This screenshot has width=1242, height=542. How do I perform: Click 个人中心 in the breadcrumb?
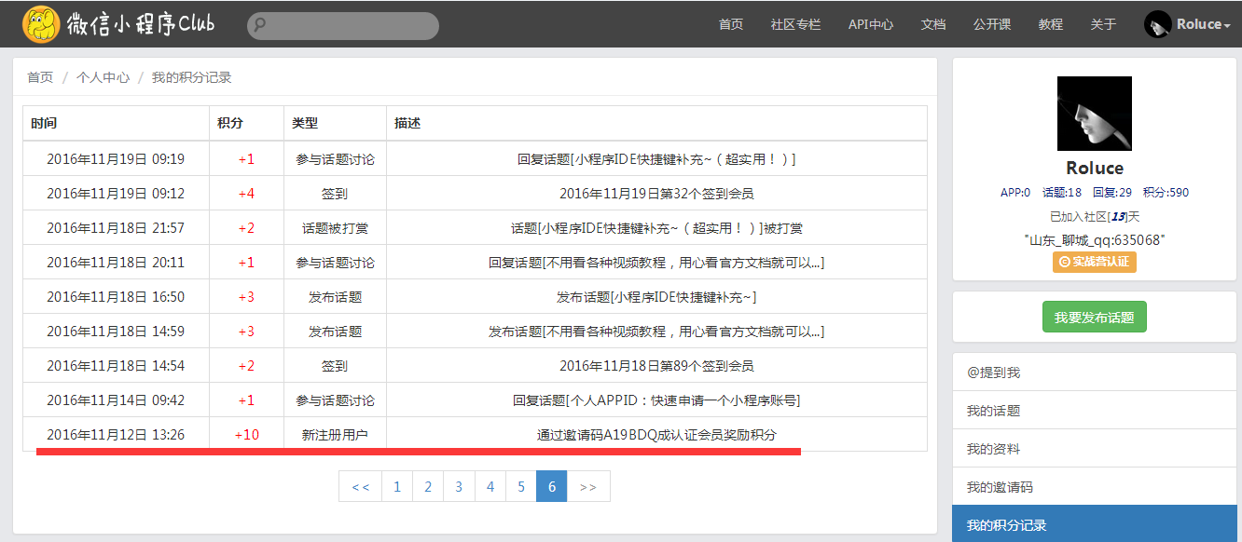(103, 77)
